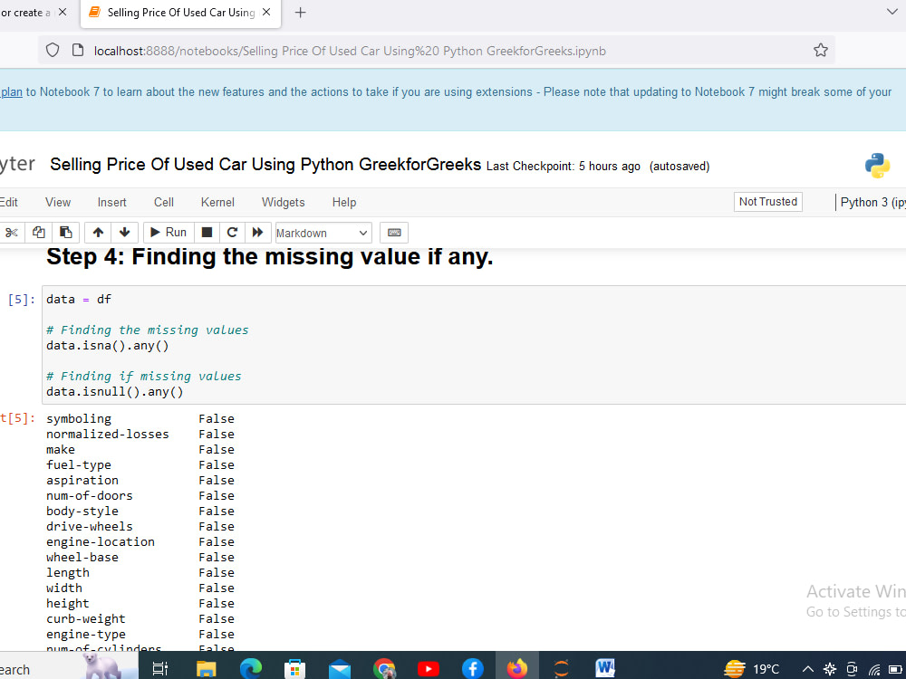Click the Not Trusted button
906x679 pixels.
point(767,202)
